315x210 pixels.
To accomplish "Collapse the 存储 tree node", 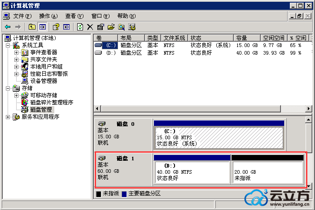I will click(8, 88).
